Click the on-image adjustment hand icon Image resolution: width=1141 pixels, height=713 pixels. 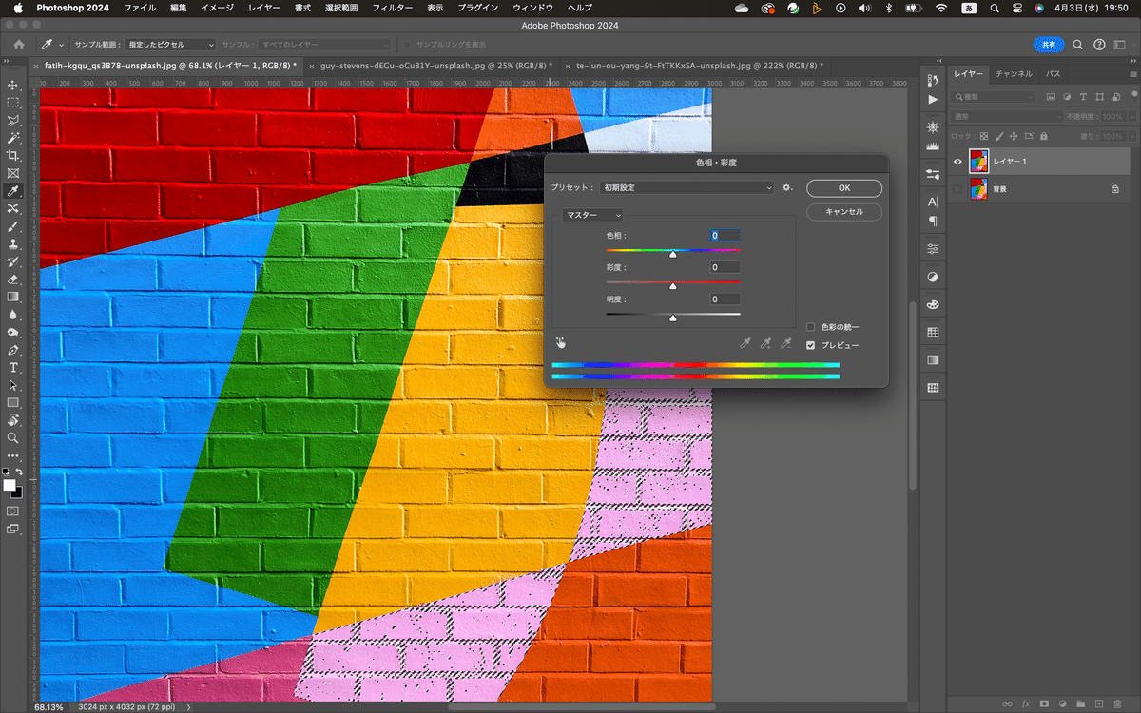point(561,343)
